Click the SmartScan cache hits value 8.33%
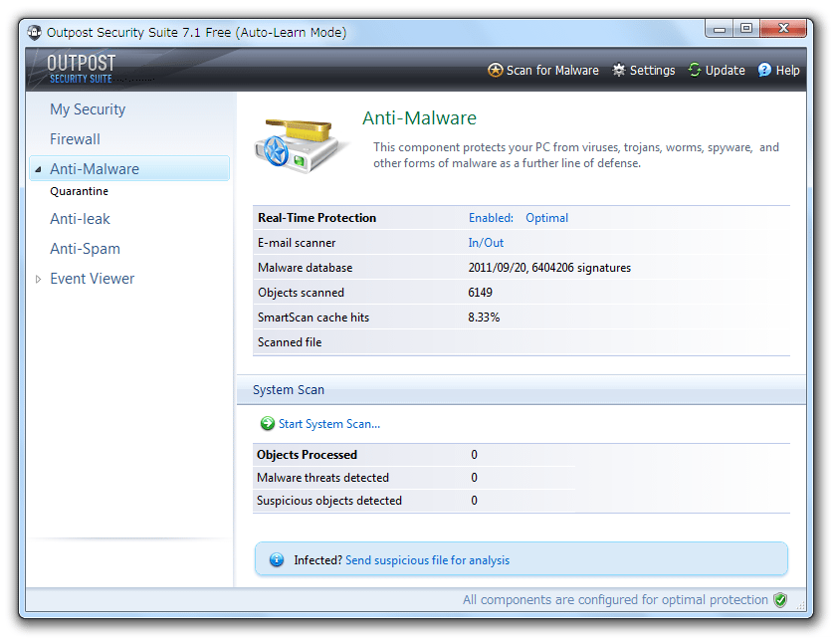Image resolution: width=835 pixels, height=640 pixels. point(484,318)
